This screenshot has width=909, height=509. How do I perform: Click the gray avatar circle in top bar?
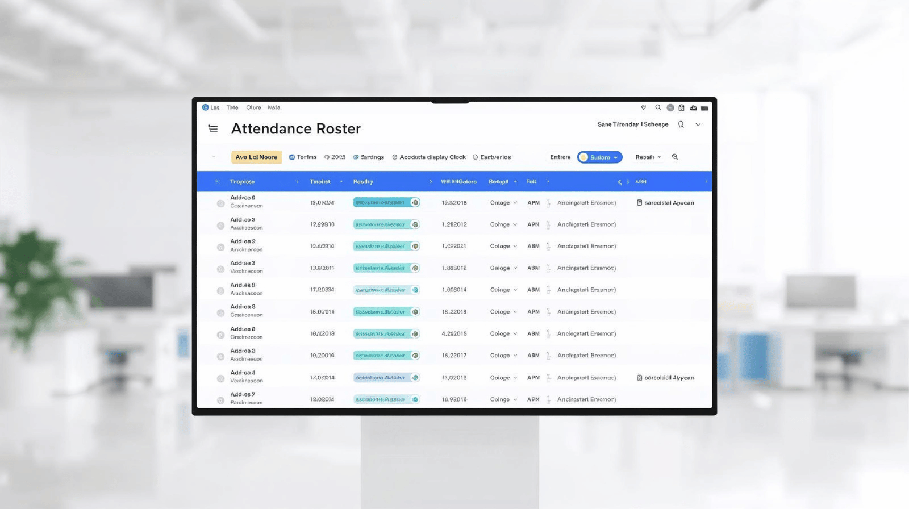(670, 107)
